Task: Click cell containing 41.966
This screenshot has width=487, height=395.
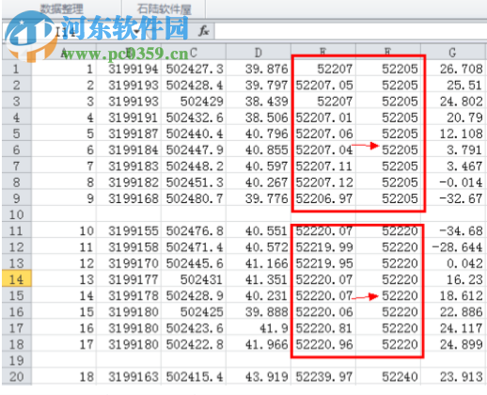Action: pos(259,344)
